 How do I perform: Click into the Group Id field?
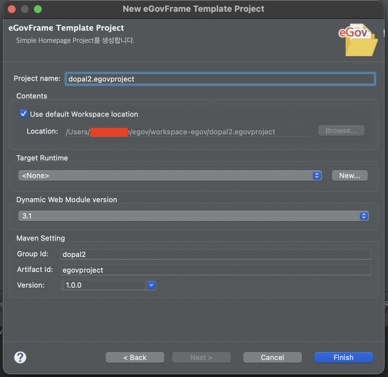(x=216, y=254)
